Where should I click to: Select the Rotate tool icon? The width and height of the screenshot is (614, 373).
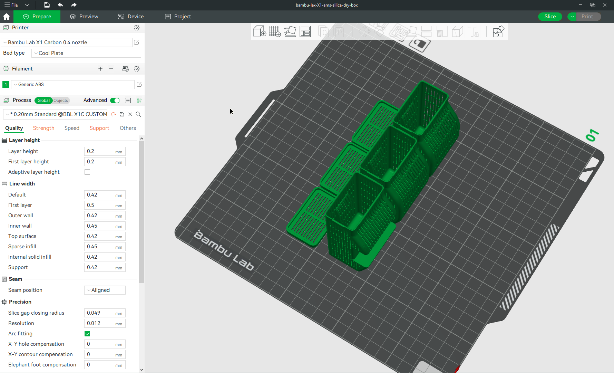380,32
